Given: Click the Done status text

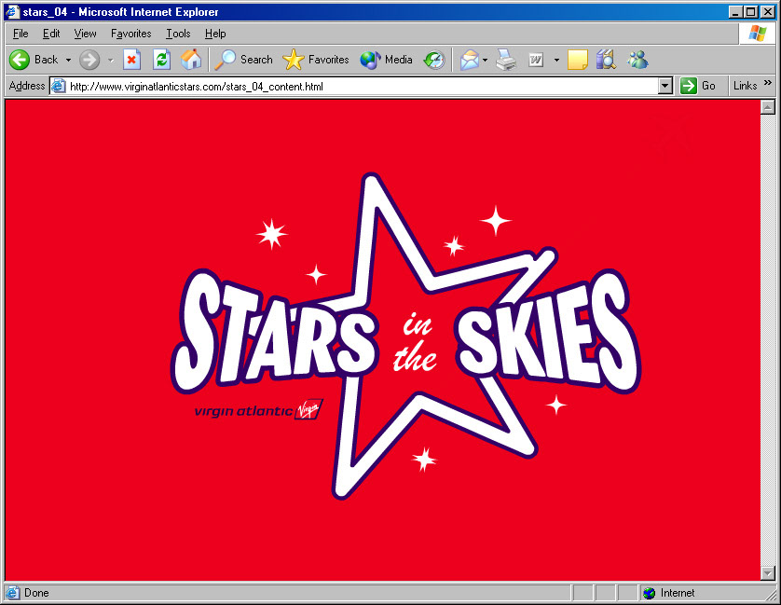Looking at the screenshot, I should coord(36,593).
